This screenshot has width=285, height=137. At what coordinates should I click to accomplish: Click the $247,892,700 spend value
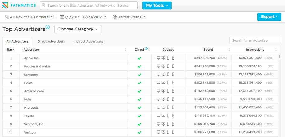click(204, 58)
